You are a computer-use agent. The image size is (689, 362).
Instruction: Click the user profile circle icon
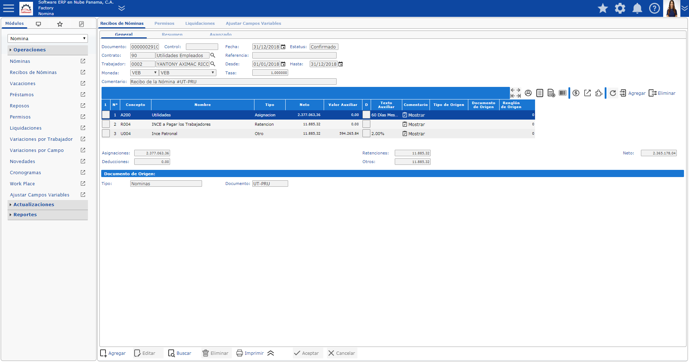point(528,93)
